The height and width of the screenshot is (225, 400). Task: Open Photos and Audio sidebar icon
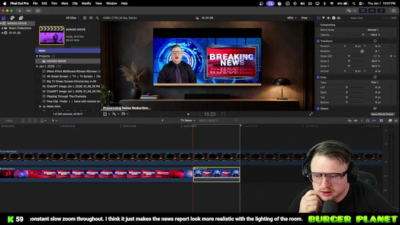coord(12,18)
